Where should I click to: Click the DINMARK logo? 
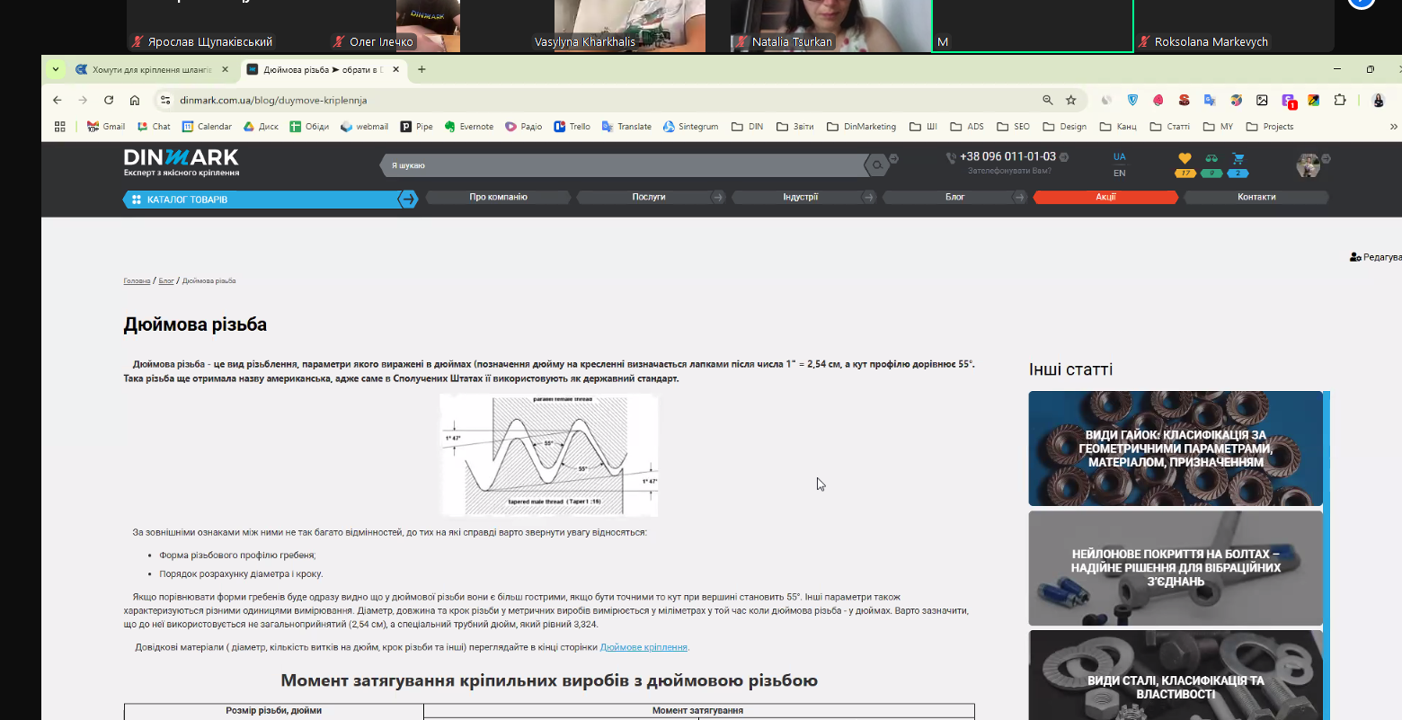click(x=182, y=163)
